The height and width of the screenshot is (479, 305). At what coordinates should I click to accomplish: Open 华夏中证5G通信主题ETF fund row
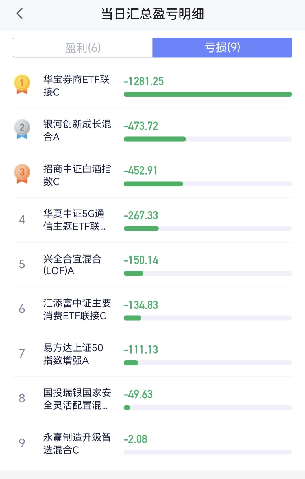75,220
